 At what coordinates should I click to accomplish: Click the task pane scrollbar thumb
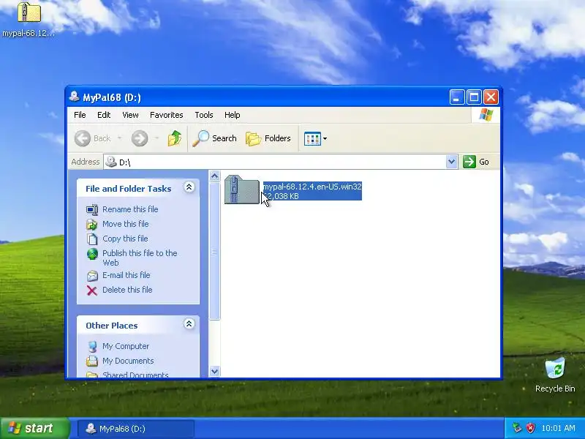coord(214,251)
